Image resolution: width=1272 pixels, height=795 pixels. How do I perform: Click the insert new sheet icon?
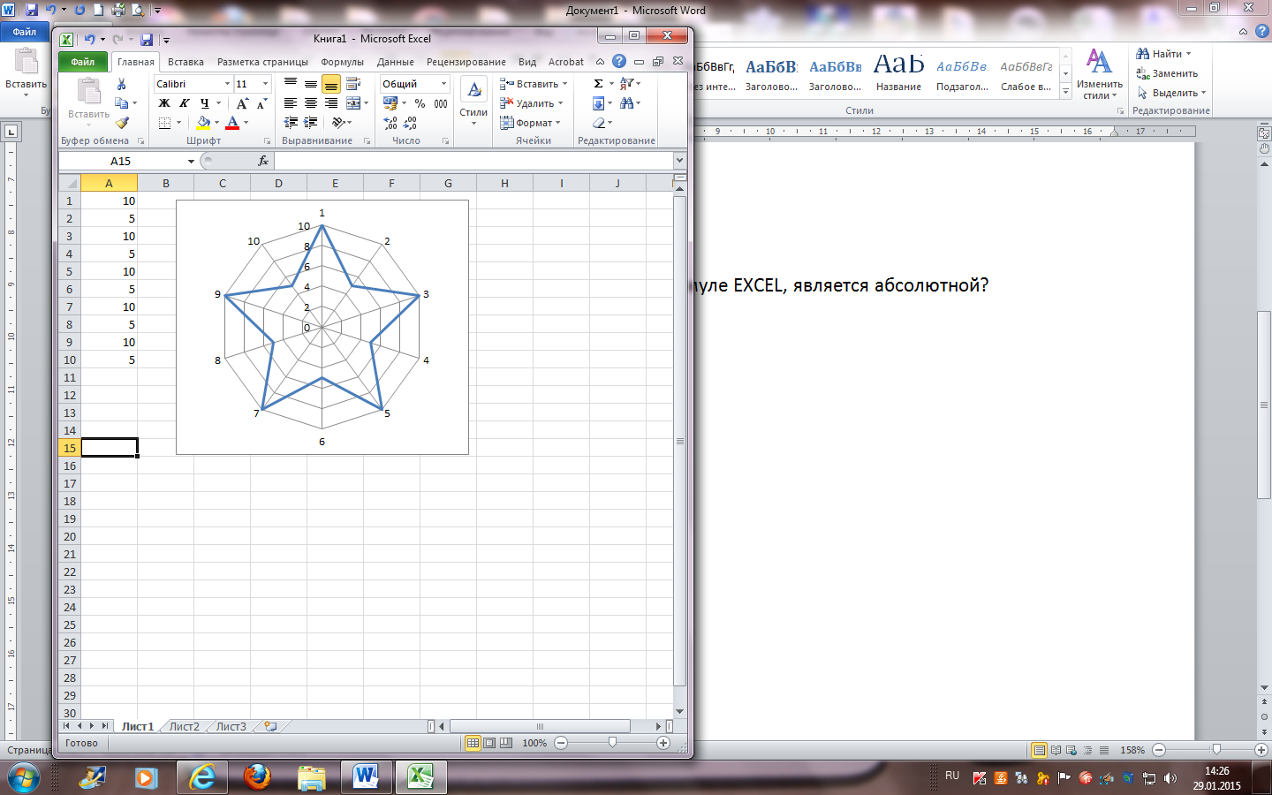pos(270,726)
